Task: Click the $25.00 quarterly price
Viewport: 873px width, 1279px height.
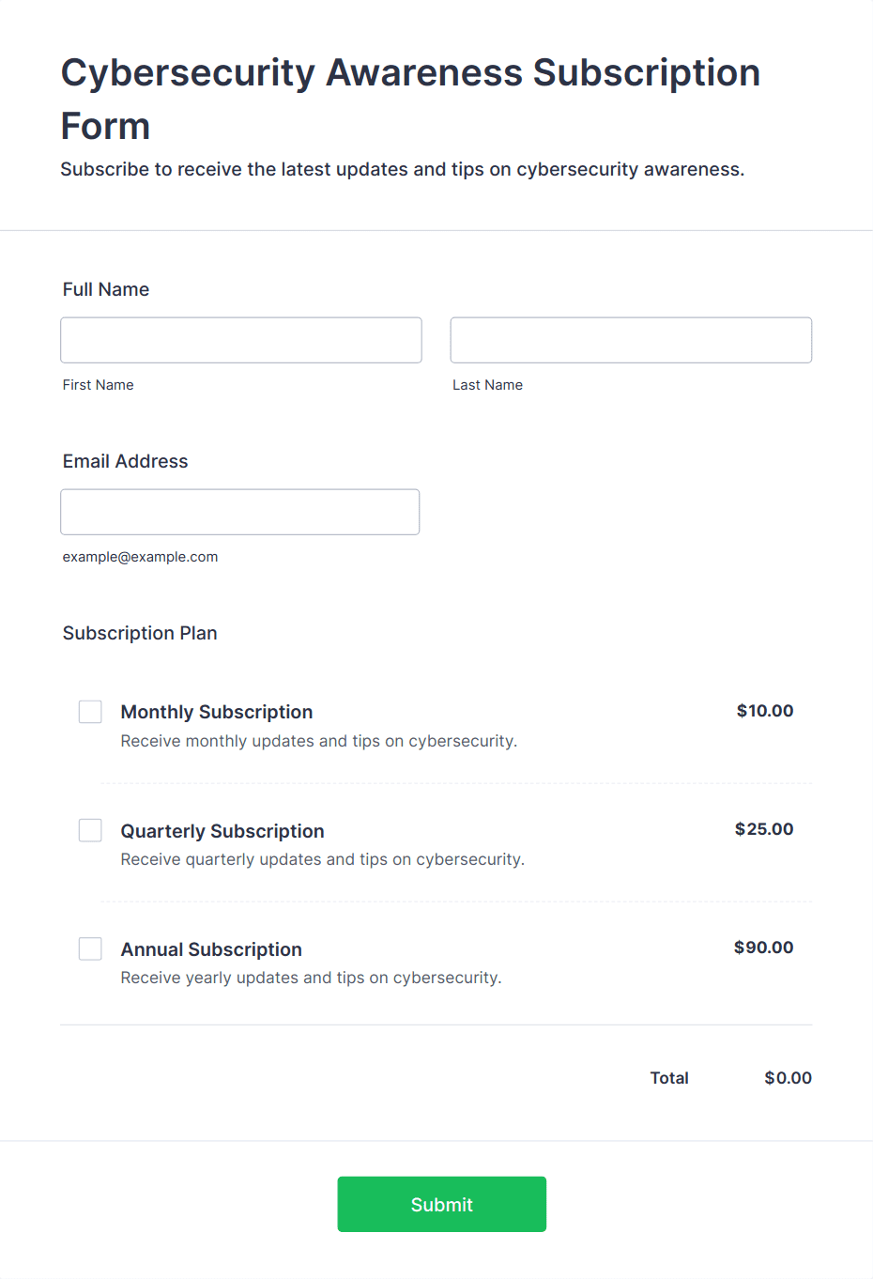Action: tap(764, 829)
